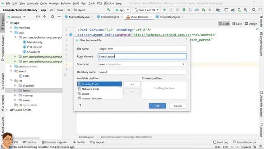The height and width of the screenshot is (149, 264).
Task: Open the Refactor menu
Action: (66, 3)
